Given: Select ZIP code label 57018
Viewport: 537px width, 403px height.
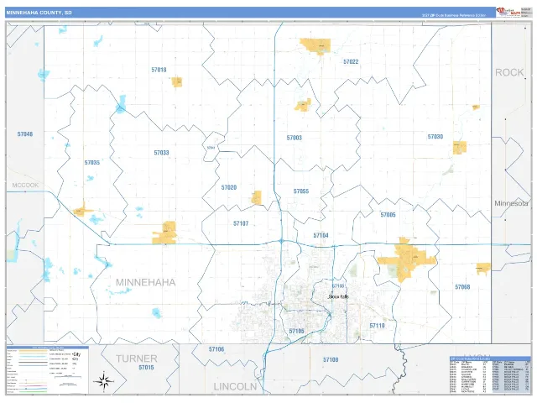Looking at the screenshot, I should [159, 70].
